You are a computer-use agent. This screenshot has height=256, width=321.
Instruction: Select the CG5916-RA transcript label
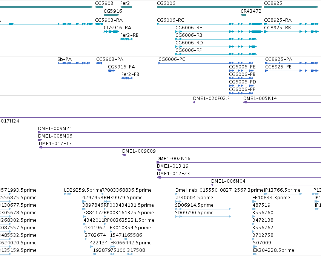pyautogui.click(x=118, y=28)
